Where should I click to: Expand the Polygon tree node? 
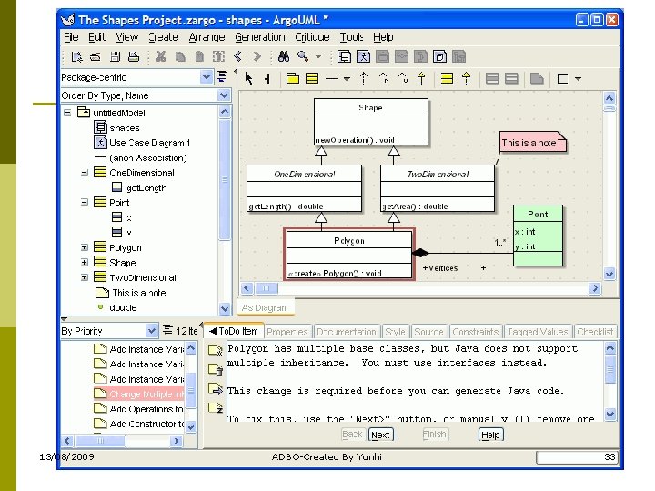[x=85, y=247]
